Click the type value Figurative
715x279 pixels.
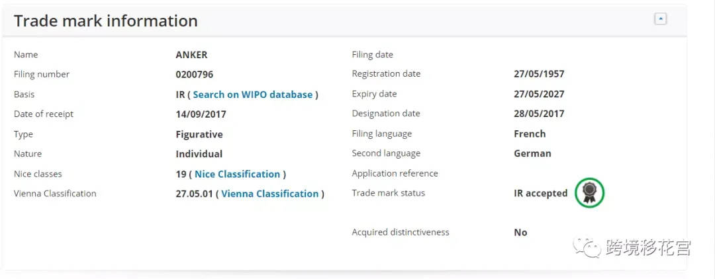click(x=199, y=135)
